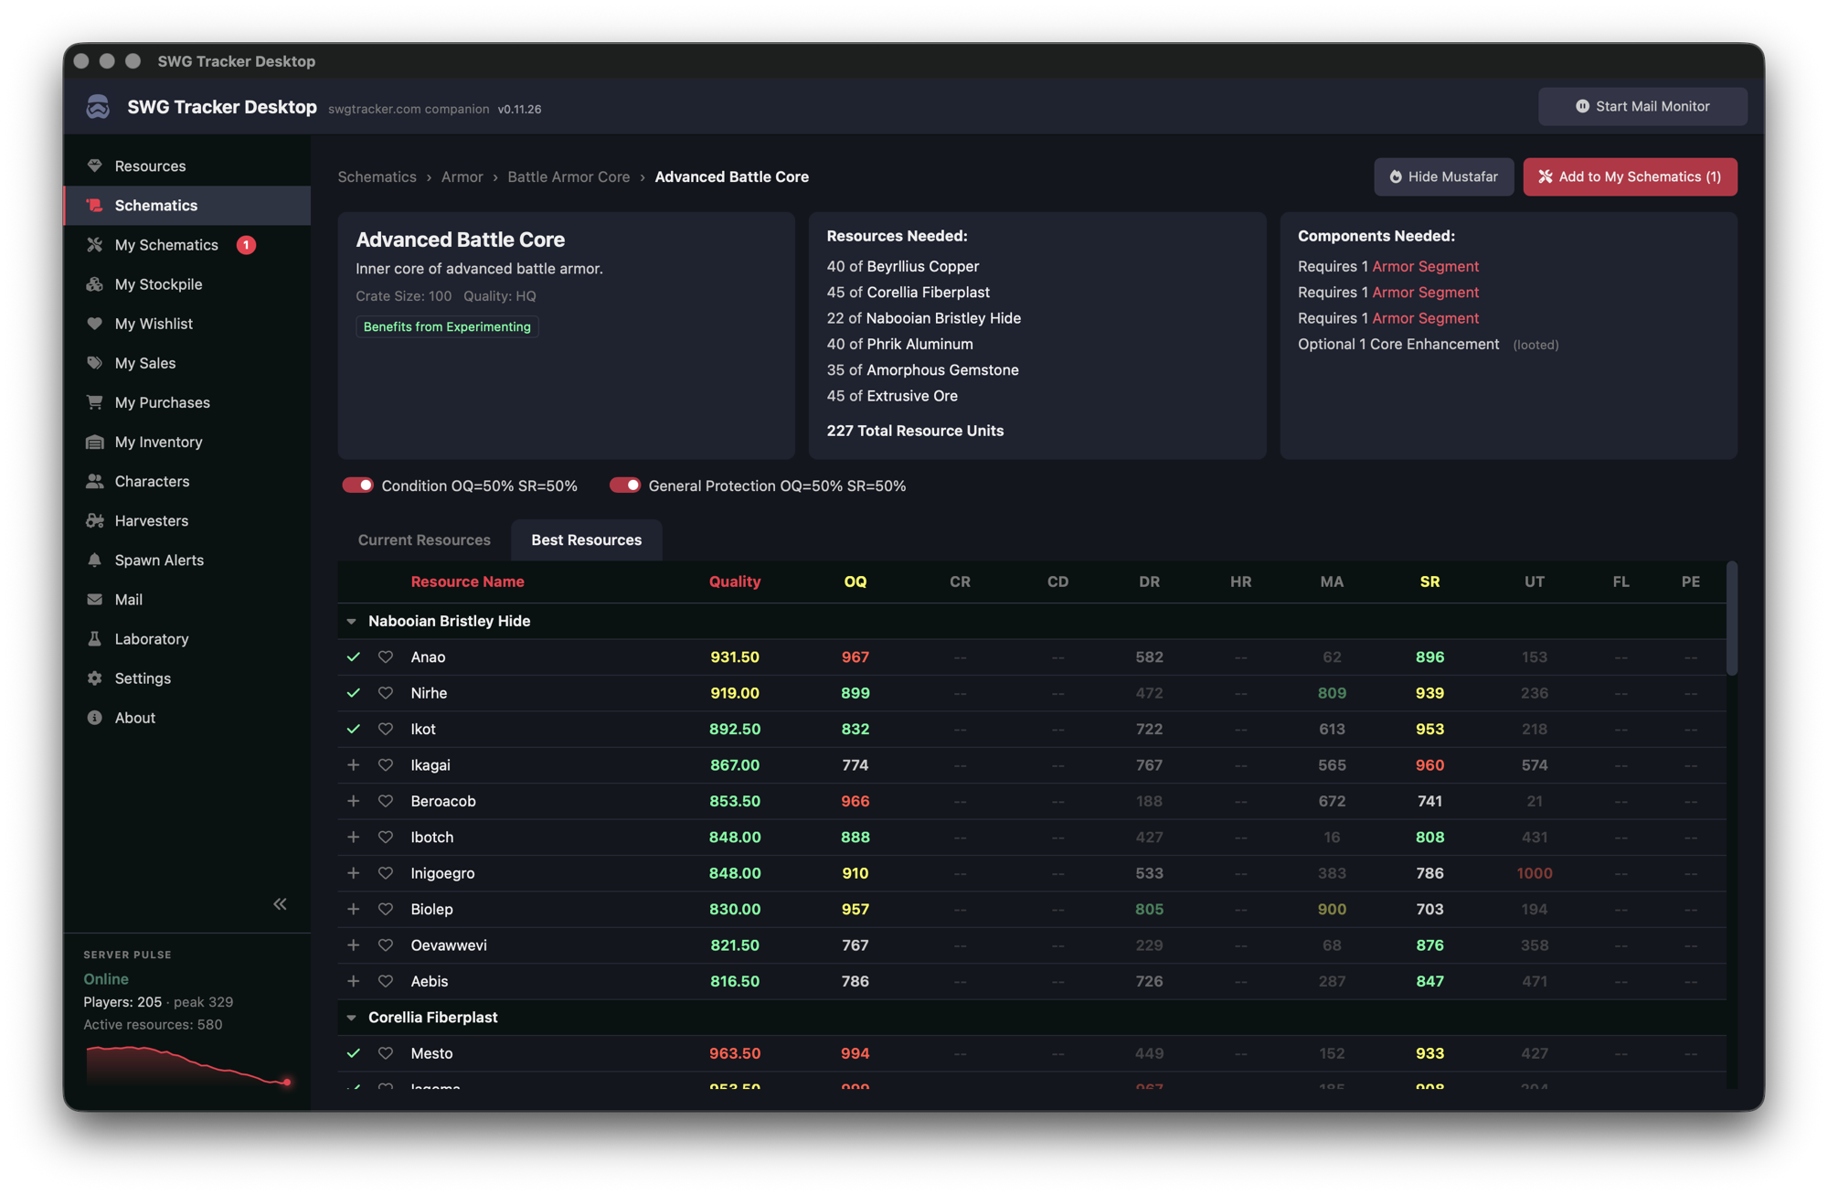
Task: Click the Mail envelope icon
Action: (94, 598)
